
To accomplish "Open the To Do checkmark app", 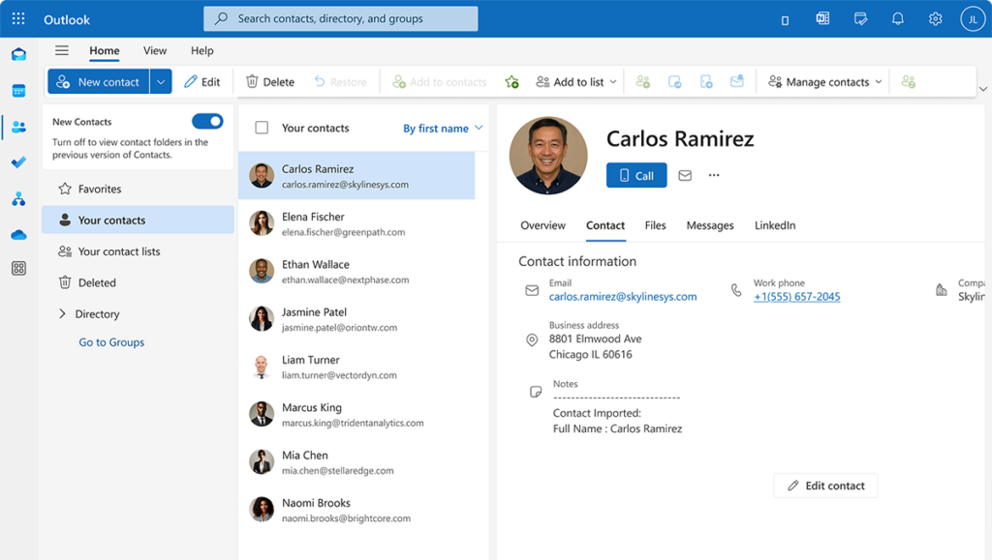I will pyautogui.click(x=18, y=162).
